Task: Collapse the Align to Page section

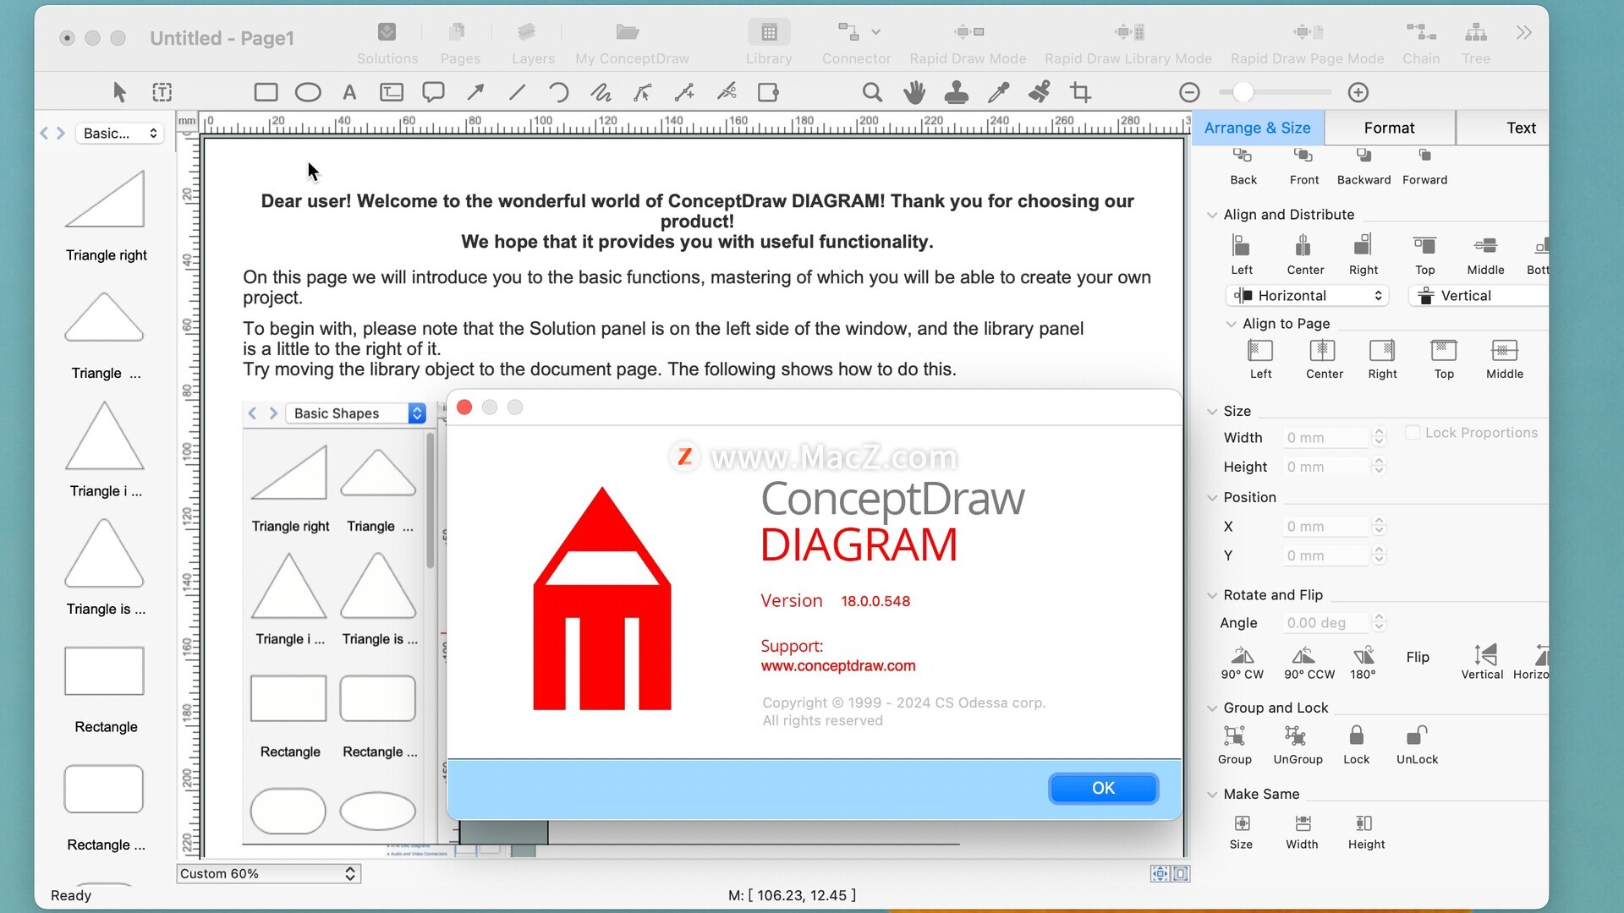Action: click(x=1231, y=324)
